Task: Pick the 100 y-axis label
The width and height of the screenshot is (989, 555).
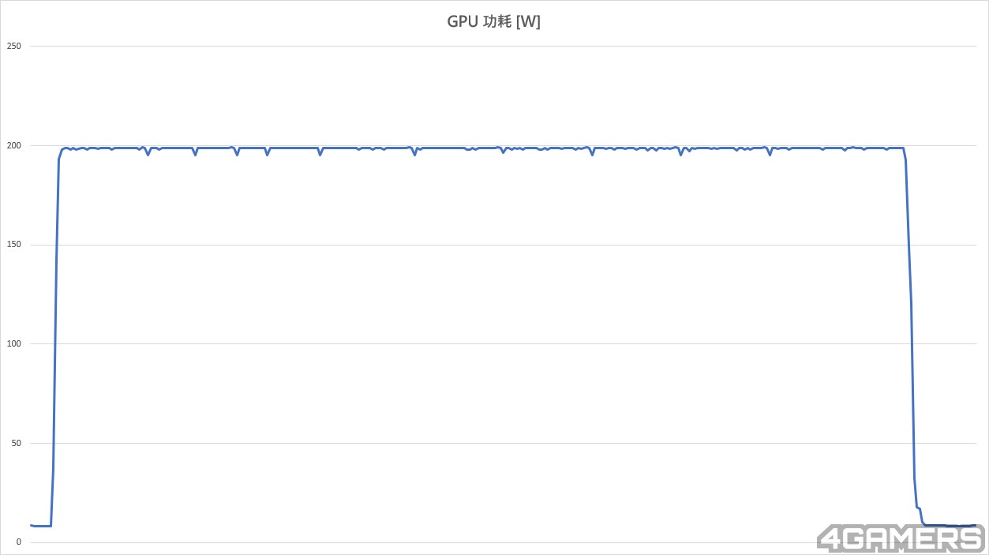Action: click(13, 343)
